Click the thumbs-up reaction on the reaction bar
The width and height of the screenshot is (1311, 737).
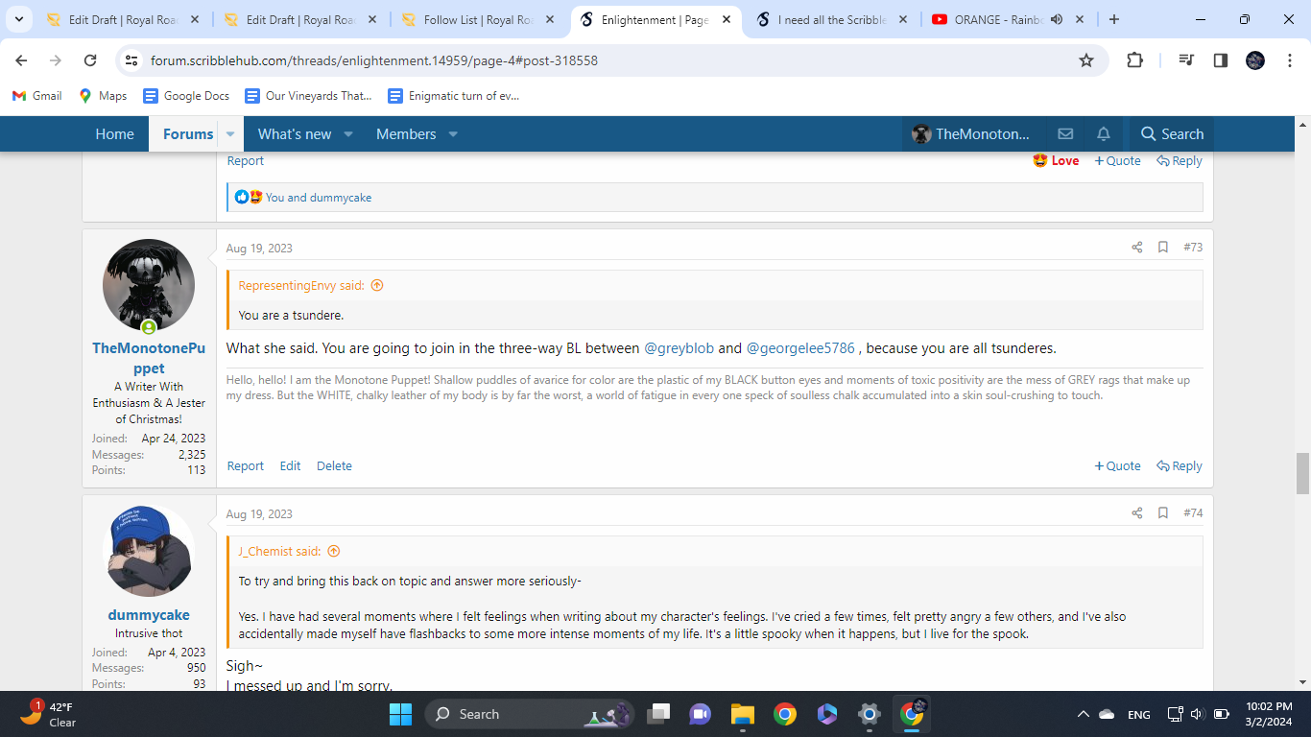pos(241,197)
